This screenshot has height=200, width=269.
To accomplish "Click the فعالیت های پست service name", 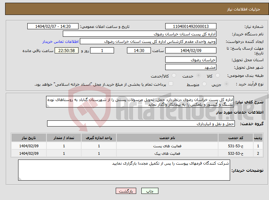I will click(x=167, y=146).
